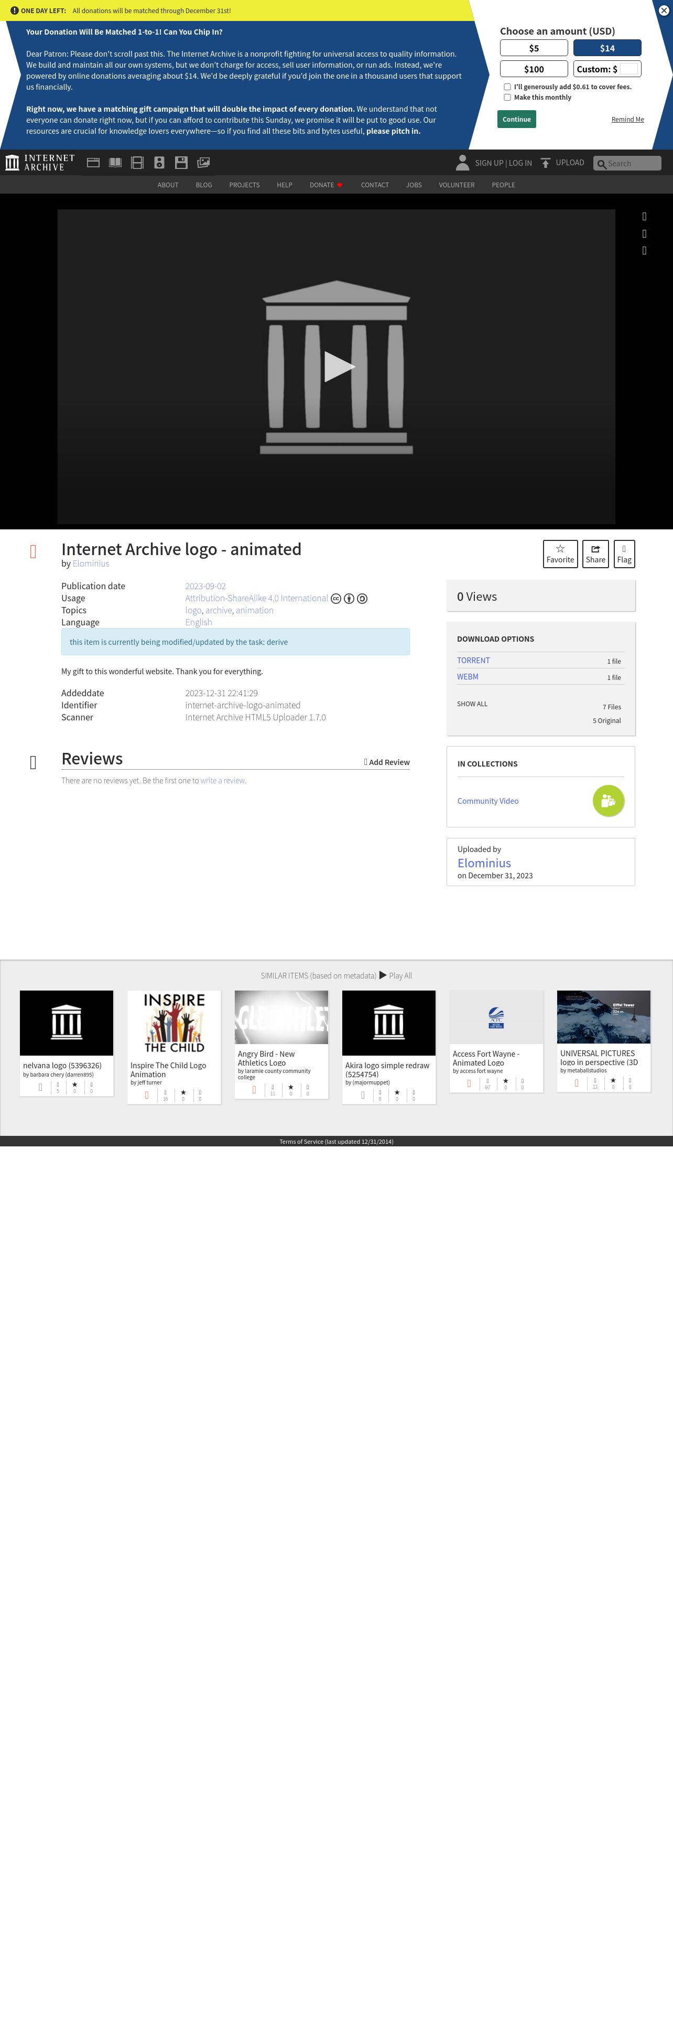Open the Share button
Viewport: 673px width, 2021px height.
595,554
